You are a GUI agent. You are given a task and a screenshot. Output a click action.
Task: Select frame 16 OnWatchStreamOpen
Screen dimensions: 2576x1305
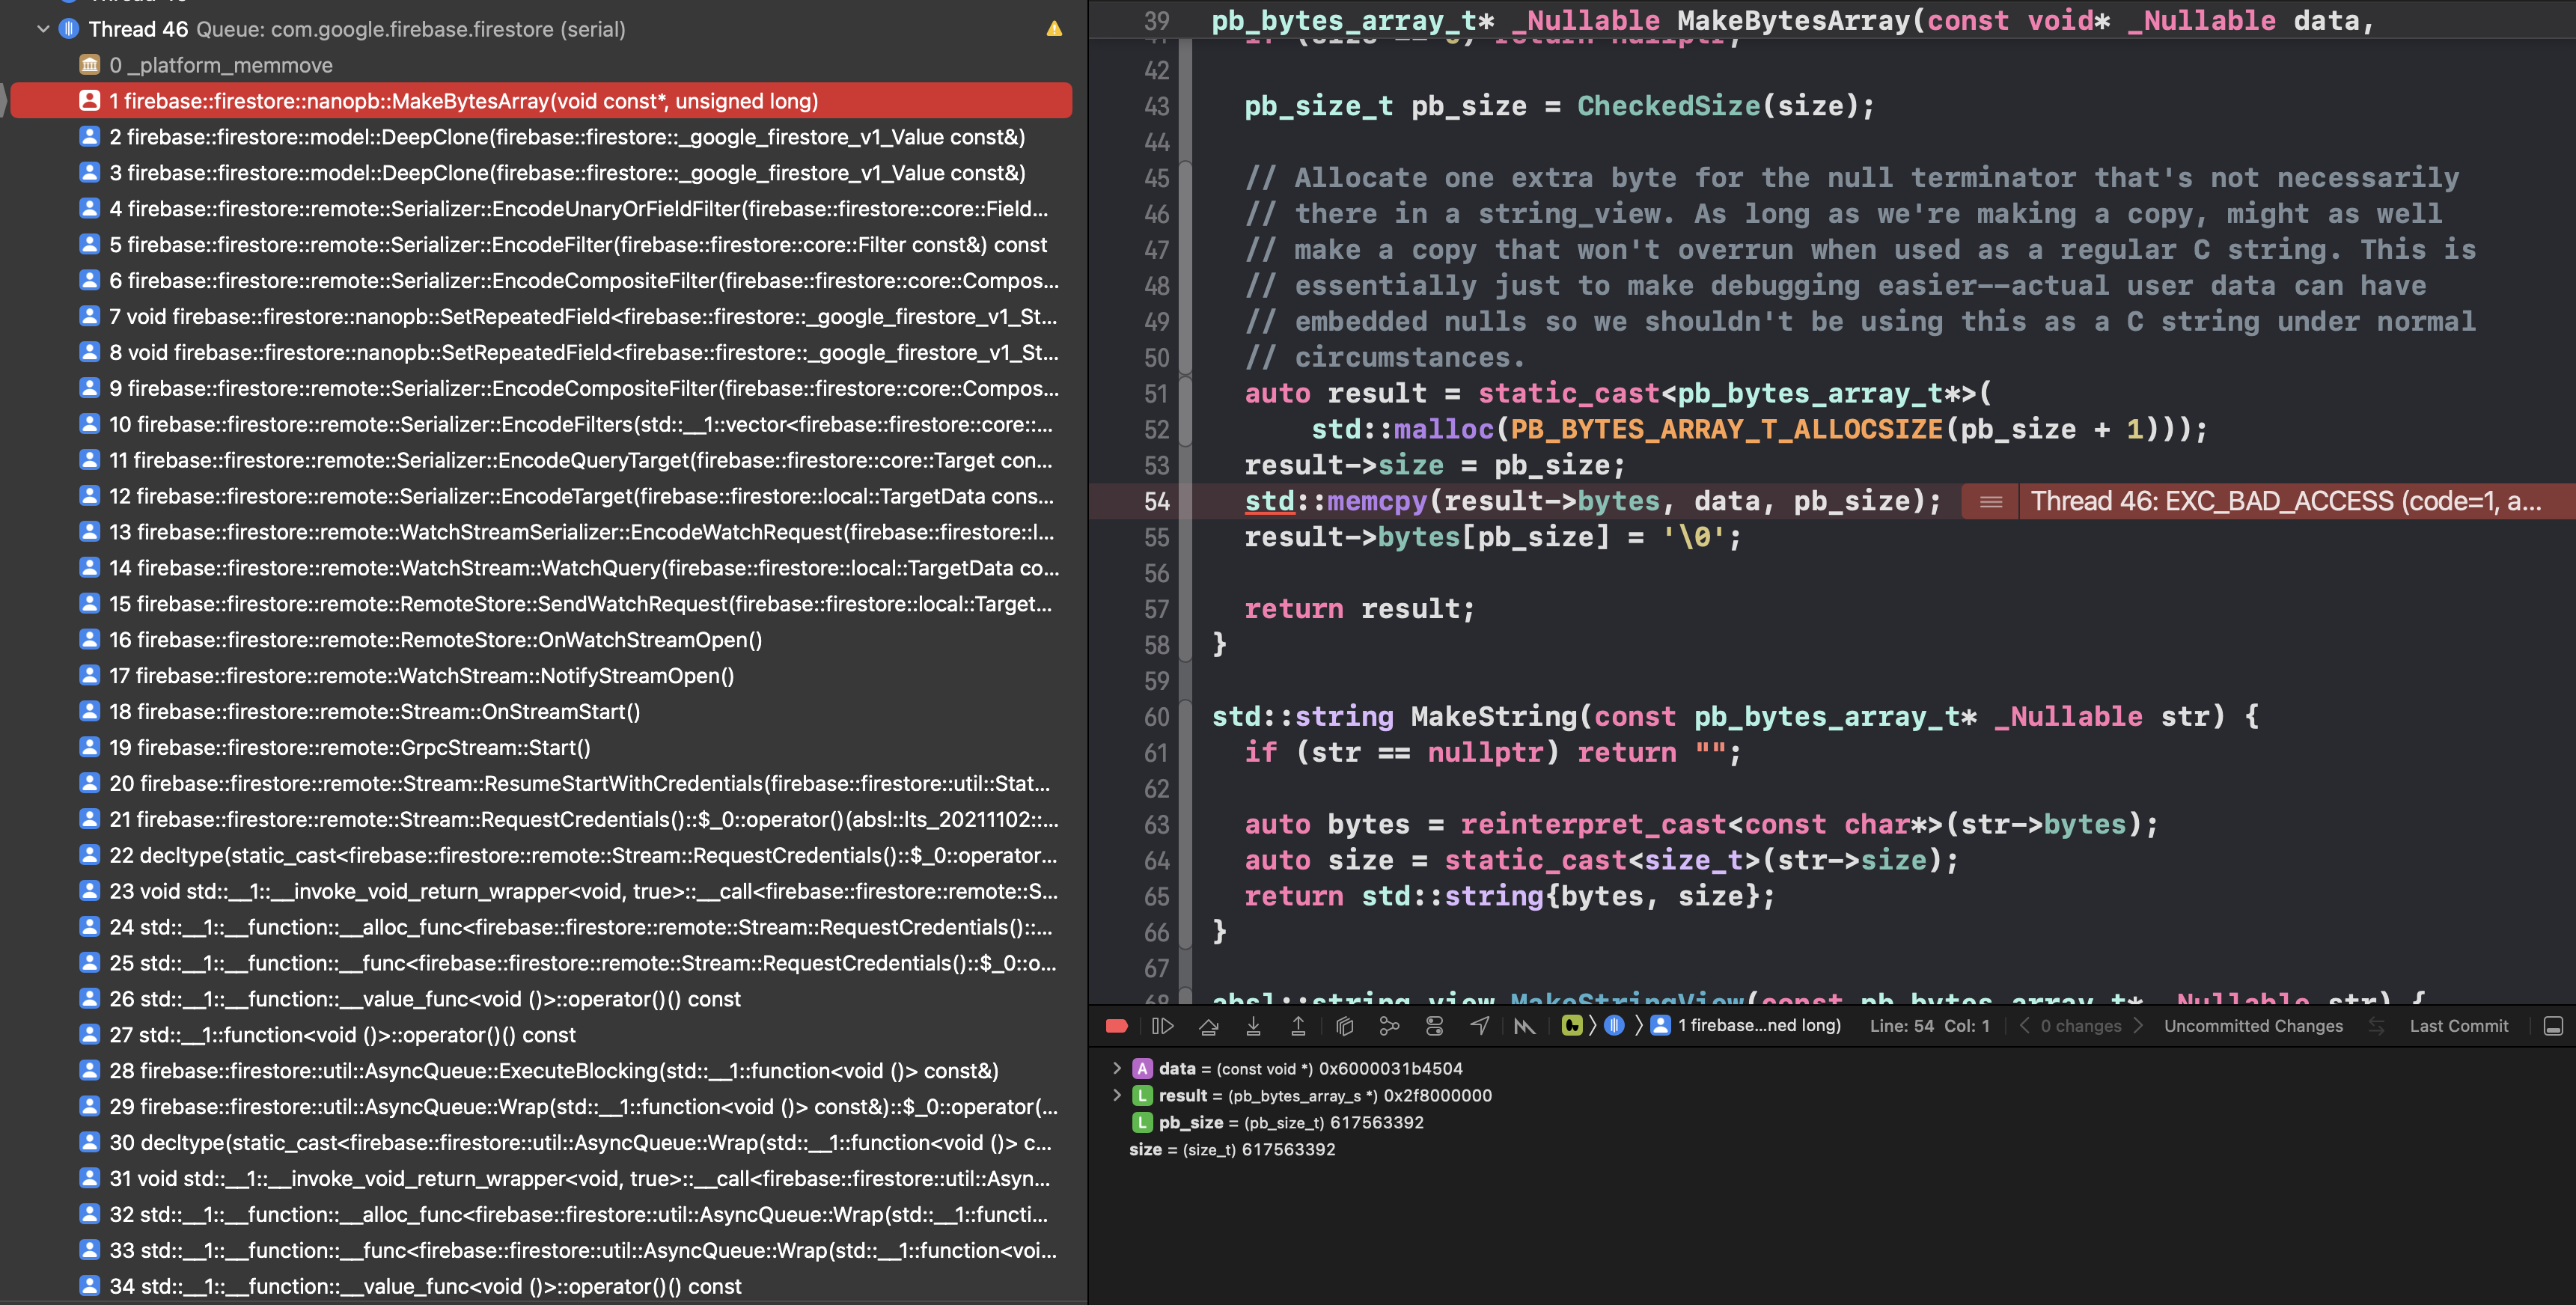click(540, 640)
